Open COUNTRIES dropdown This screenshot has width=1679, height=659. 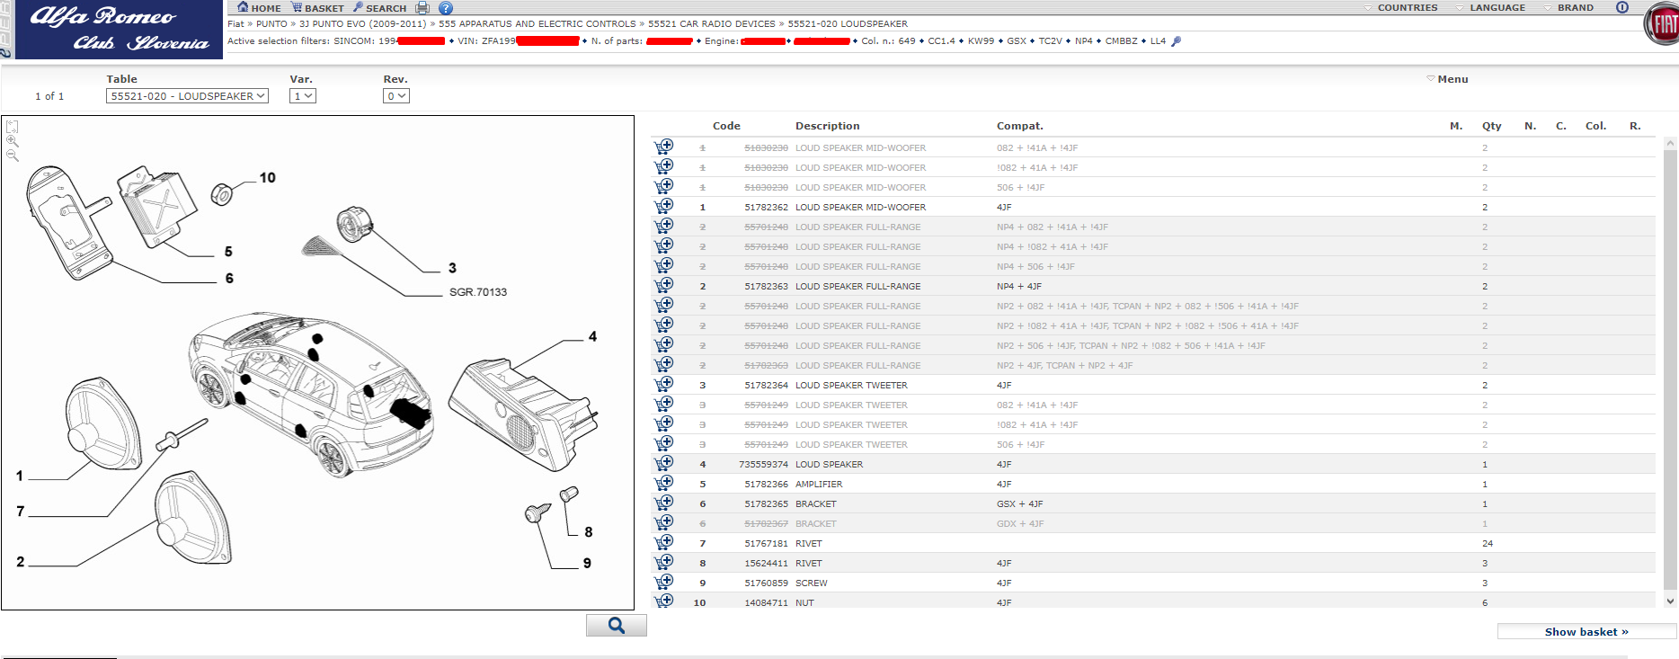tap(1400, 7)
